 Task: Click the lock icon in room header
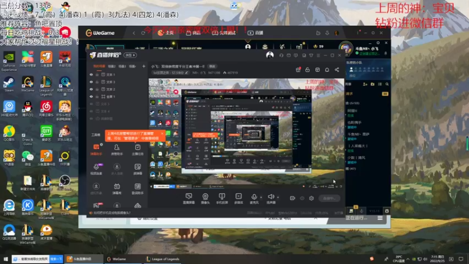click(307, 70)
